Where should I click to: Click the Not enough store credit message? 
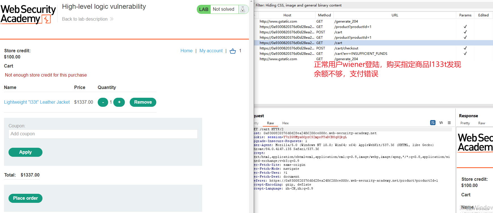click(x=46, y=75)
